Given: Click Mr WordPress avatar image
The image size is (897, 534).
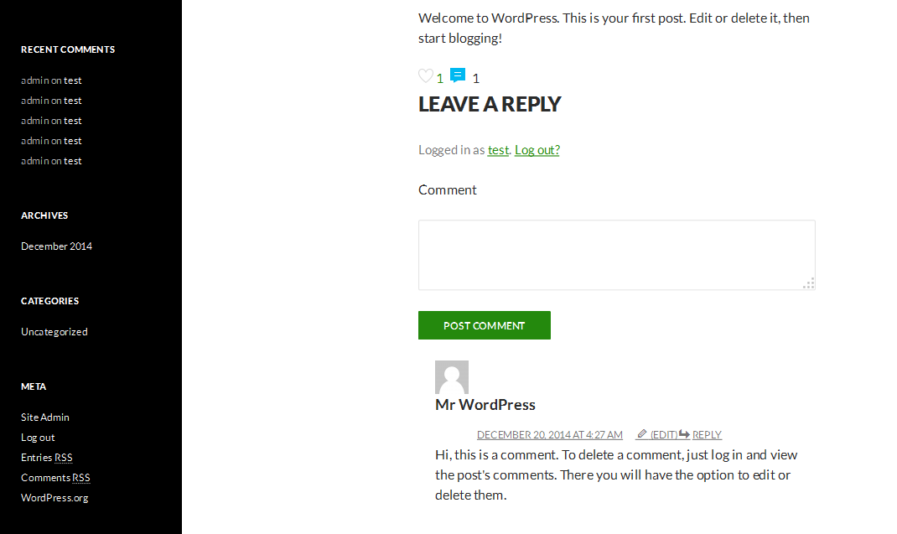Looking at the screenshot, I should tap(452, 377).
